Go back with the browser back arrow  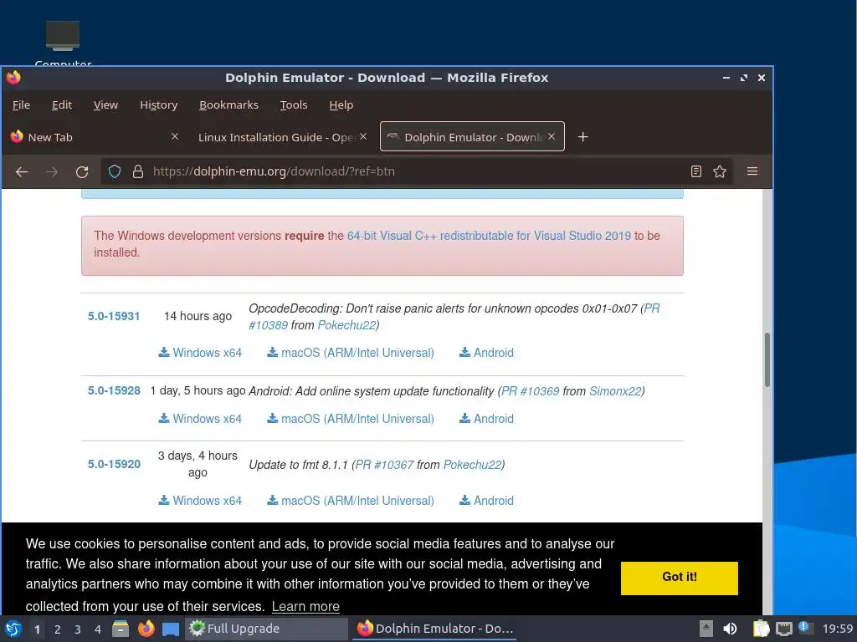click(x=22, y=172)
